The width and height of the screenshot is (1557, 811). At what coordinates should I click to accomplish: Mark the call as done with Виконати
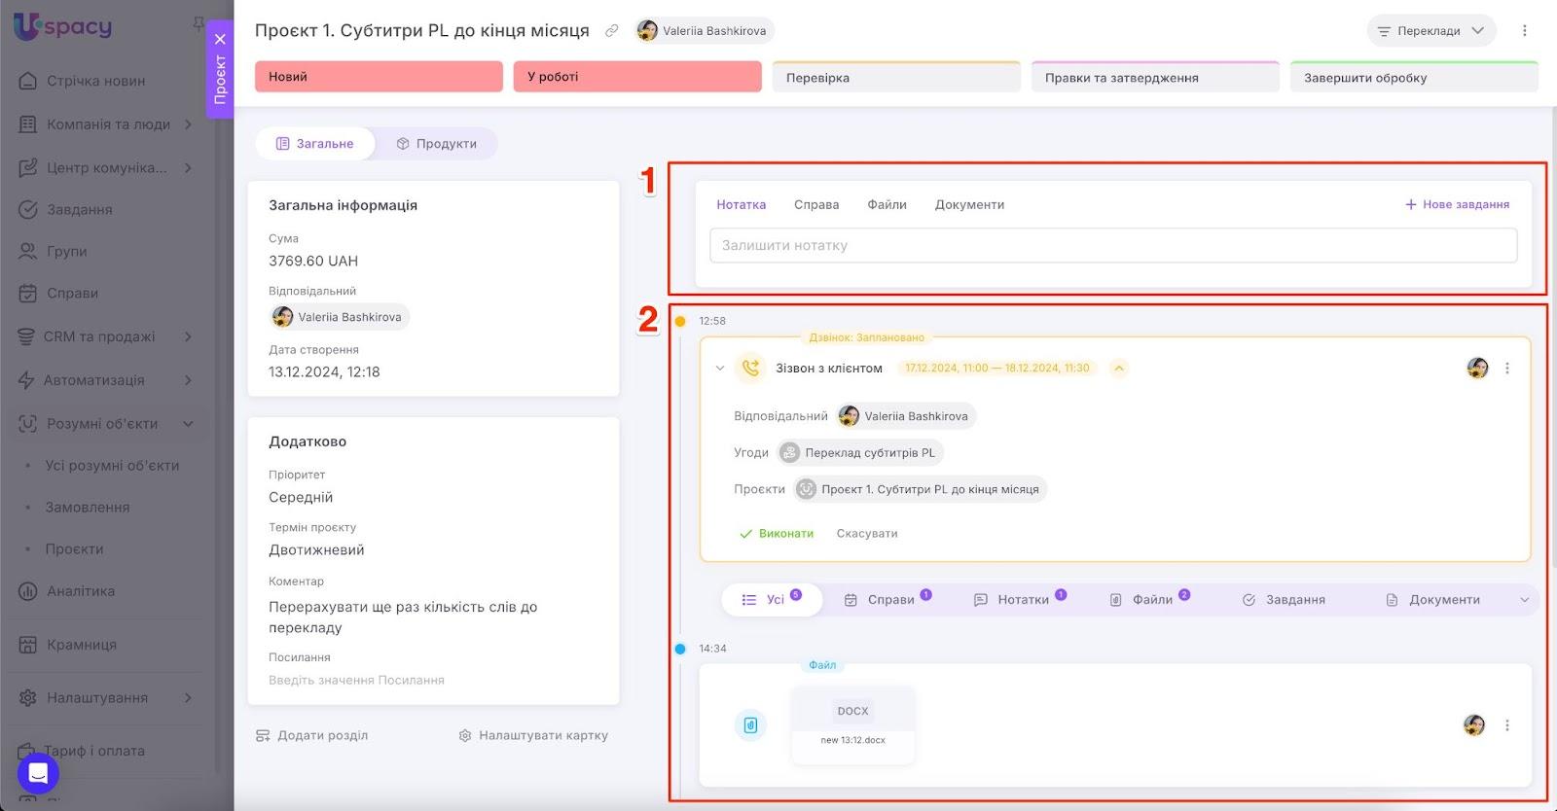pyautogui.click(x=777, y=534)
